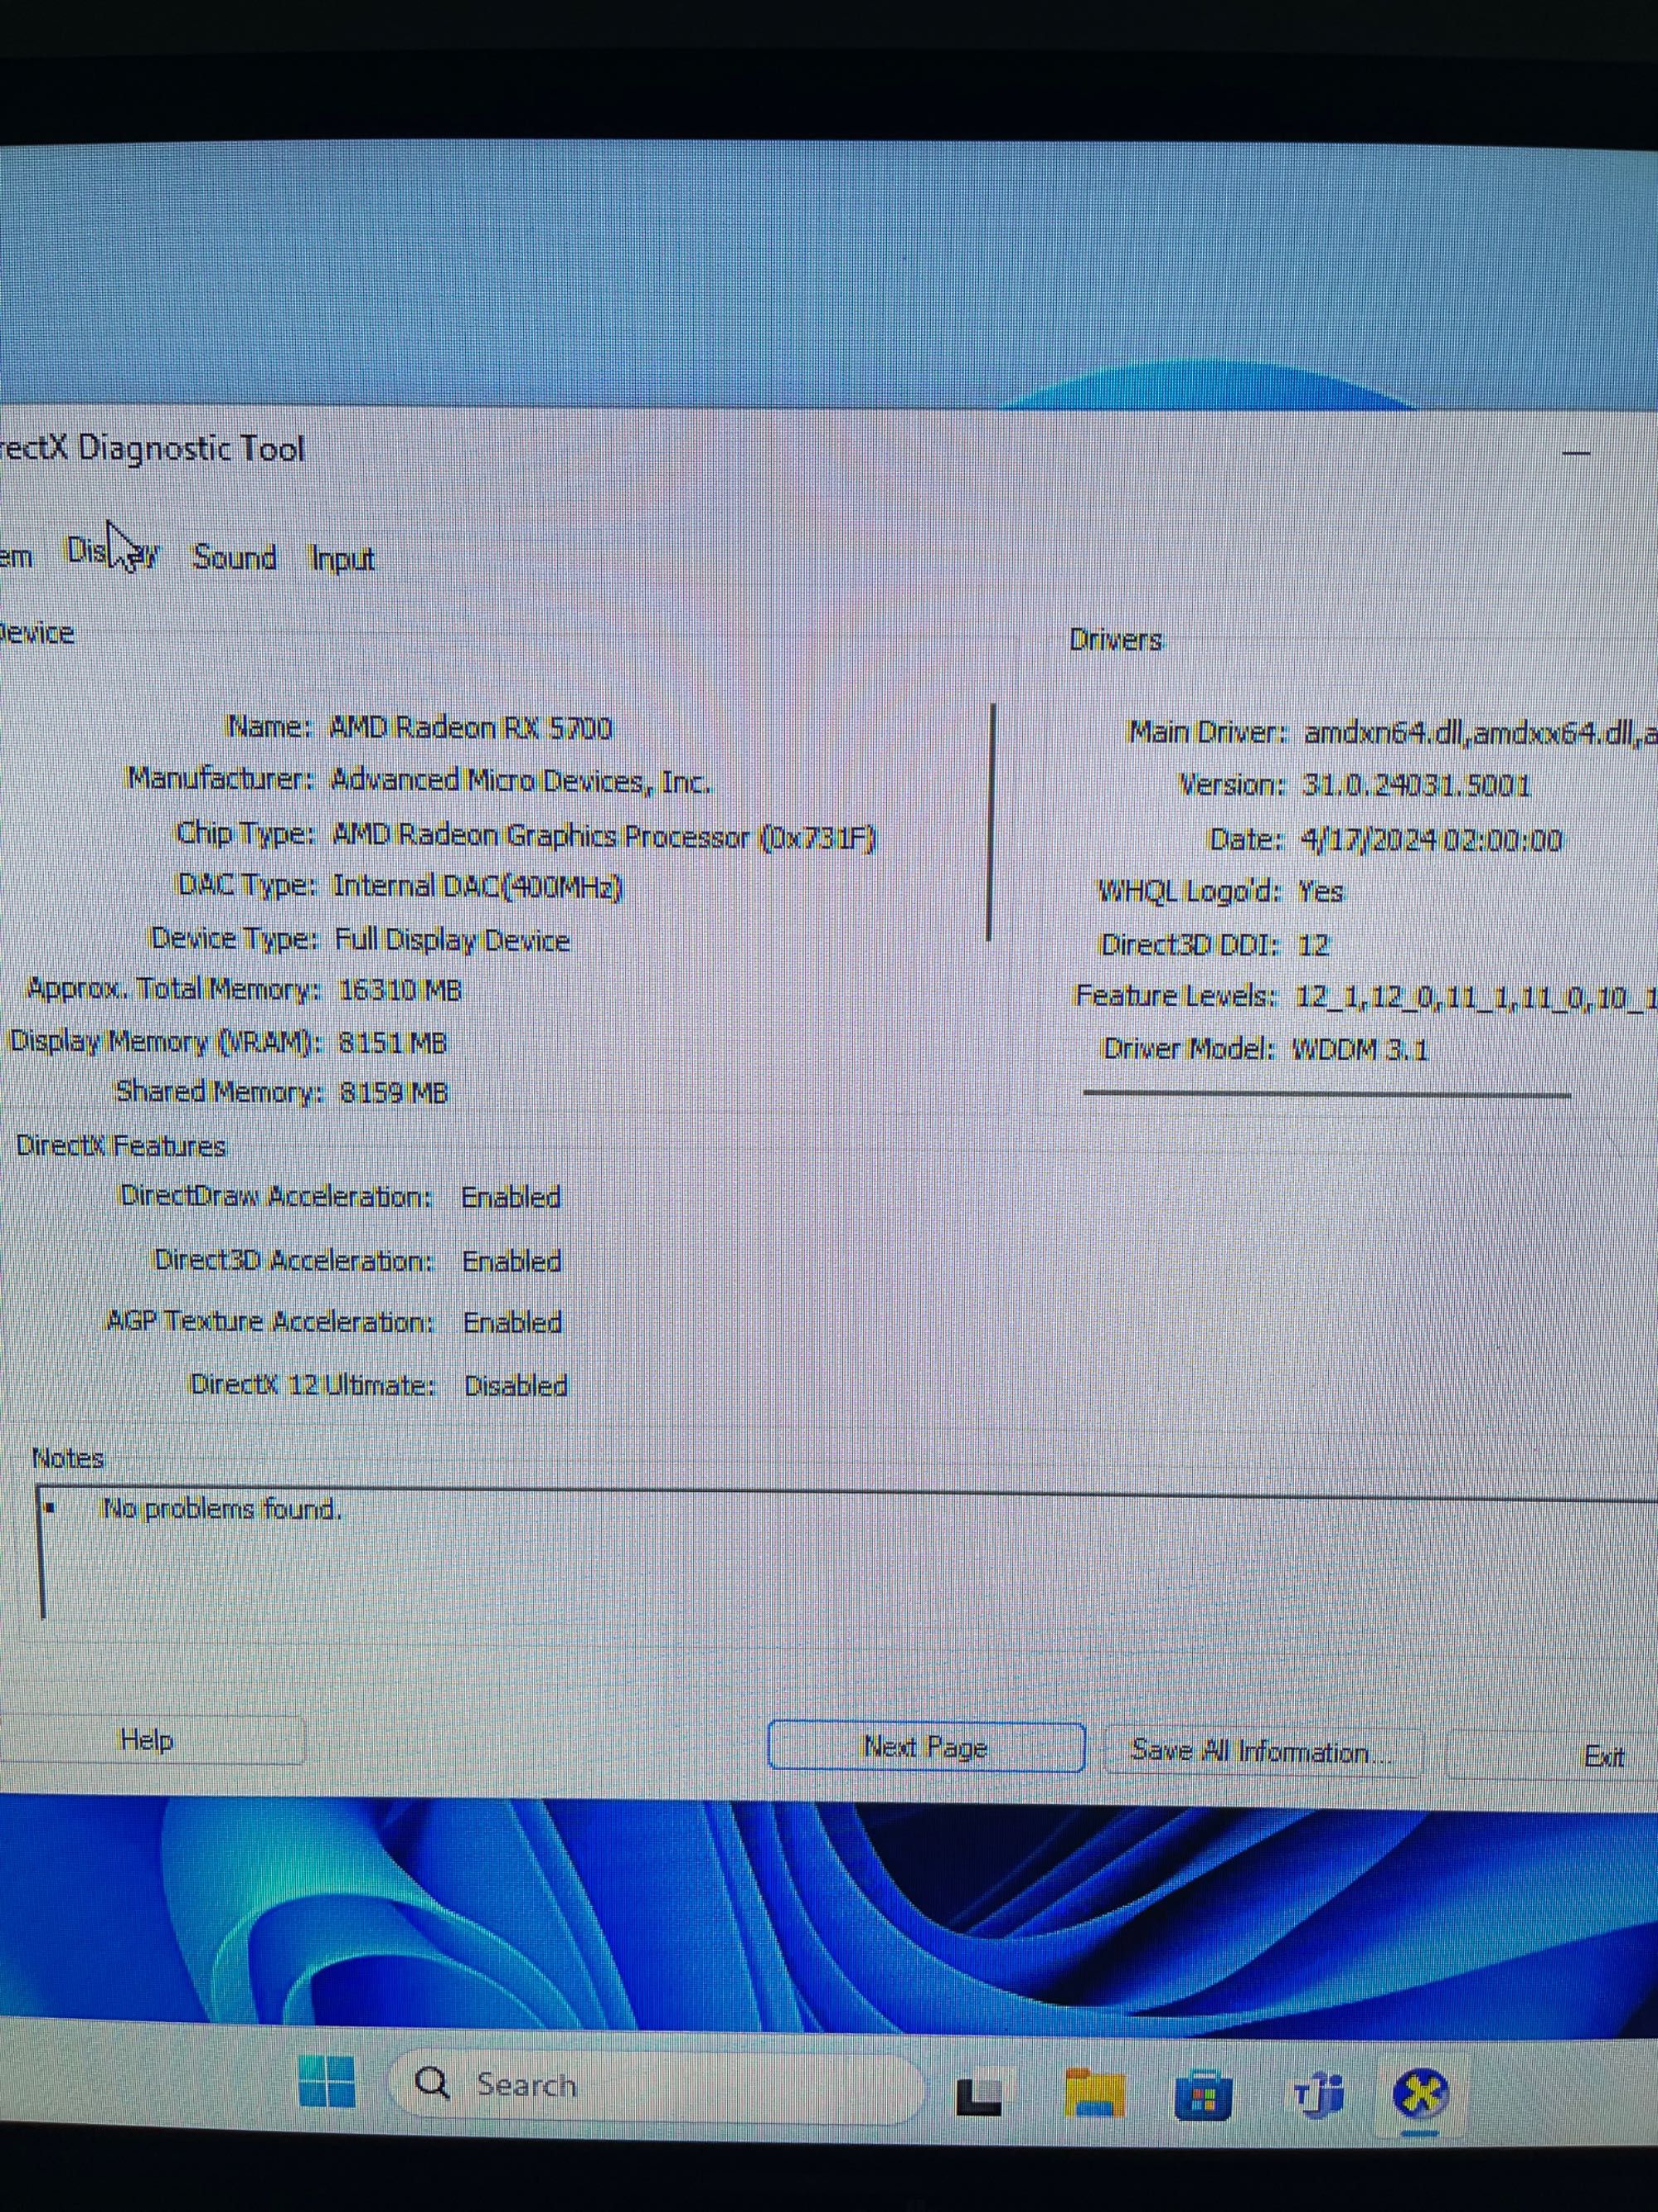Select Advanced Micro Devices, Inc. text

point(521,780)
